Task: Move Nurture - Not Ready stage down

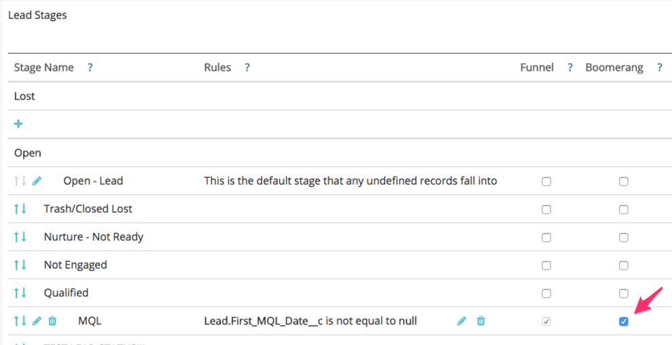Action: [23, 237]
